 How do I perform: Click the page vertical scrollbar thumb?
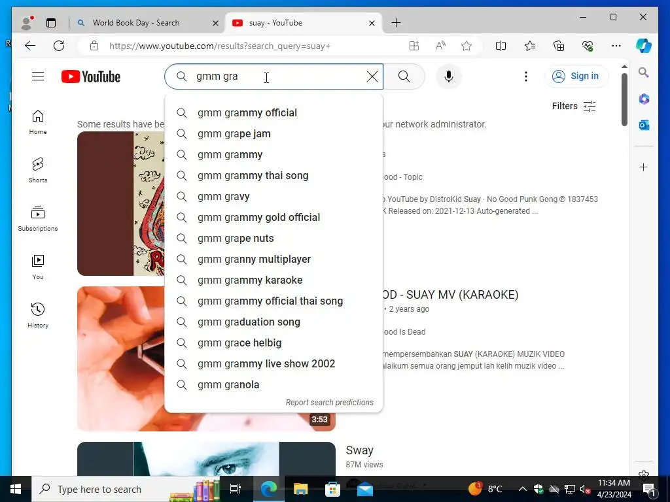(x=624, y=99)
